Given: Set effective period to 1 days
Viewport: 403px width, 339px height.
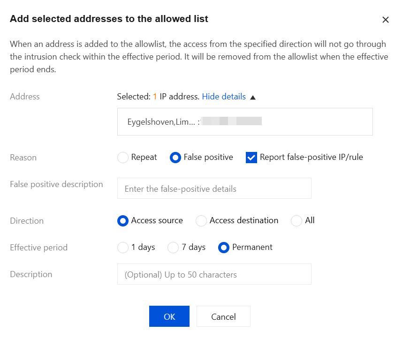Looking at the screenshot, I should pyautogui.click(x=123, y=247).
